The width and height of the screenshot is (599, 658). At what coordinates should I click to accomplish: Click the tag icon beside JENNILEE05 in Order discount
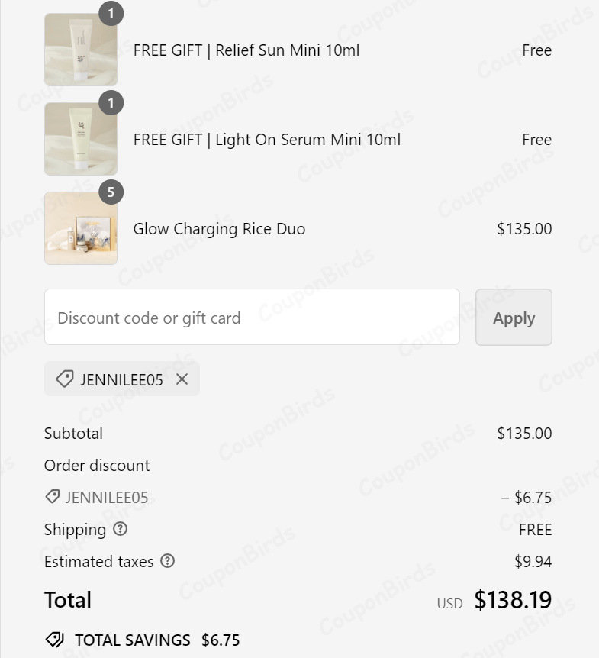point(50,497)
